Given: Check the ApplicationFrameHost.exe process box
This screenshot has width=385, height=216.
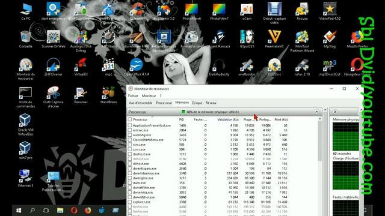Looking at the screenshot, I should [130, 125].
